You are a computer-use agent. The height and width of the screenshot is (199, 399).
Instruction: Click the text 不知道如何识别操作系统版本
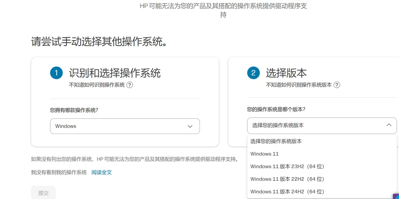tap(299, 85)
